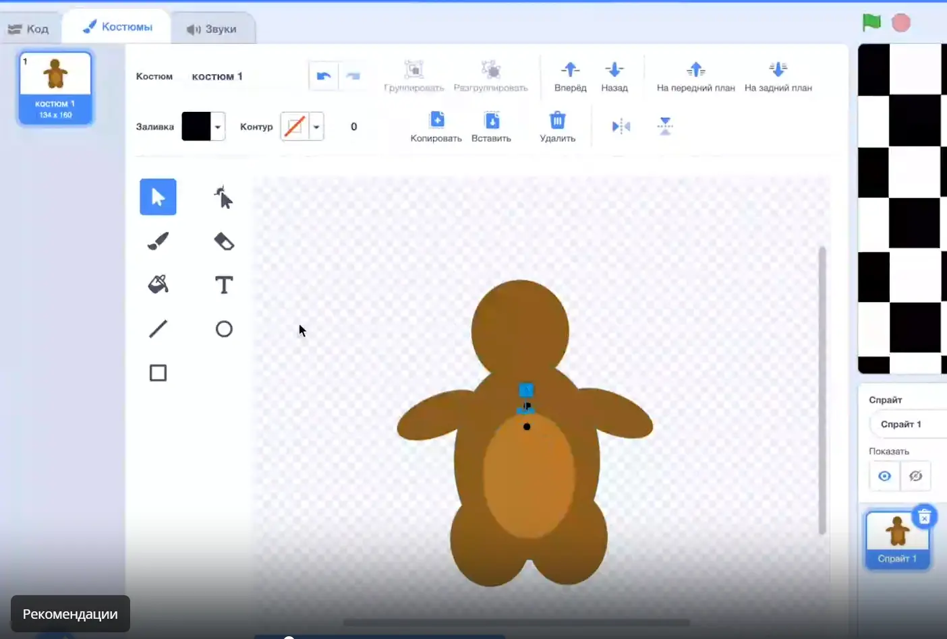Flip vertically with the mirror icon

coord(665,127)
